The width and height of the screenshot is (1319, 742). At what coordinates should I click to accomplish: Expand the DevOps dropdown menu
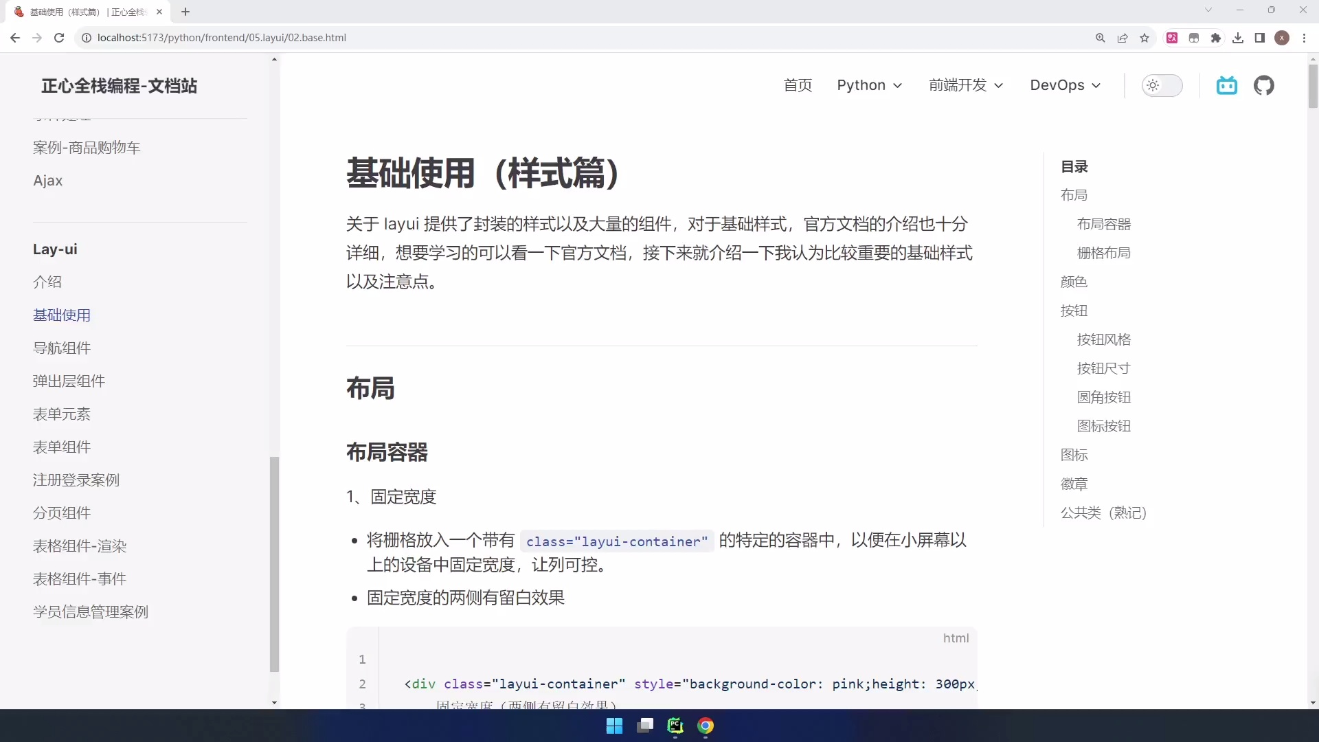(1065, 85)
